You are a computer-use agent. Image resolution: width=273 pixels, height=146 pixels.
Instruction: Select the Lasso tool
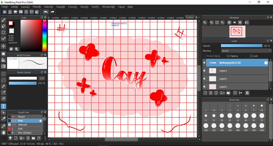tap(3, 80)
